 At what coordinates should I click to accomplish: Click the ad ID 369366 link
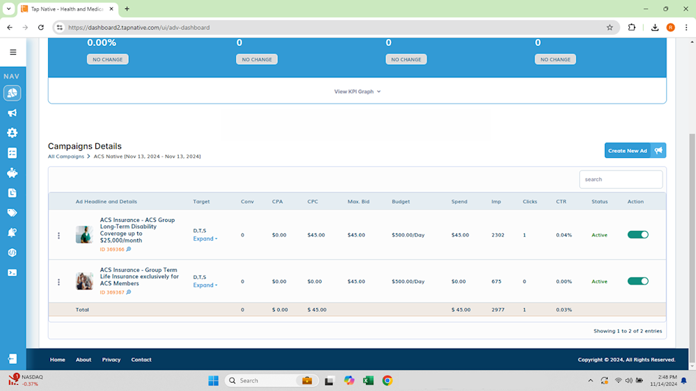click(112, 250)
